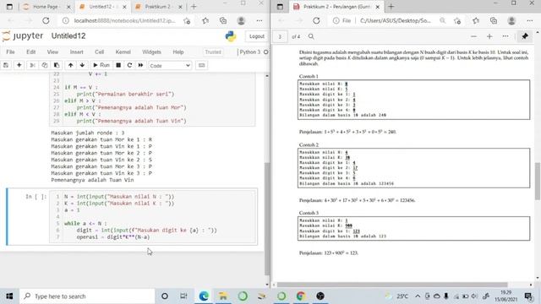The image size is (541, 304).
Task: Save notebook with the floppy disk icon
Action: 6,65
